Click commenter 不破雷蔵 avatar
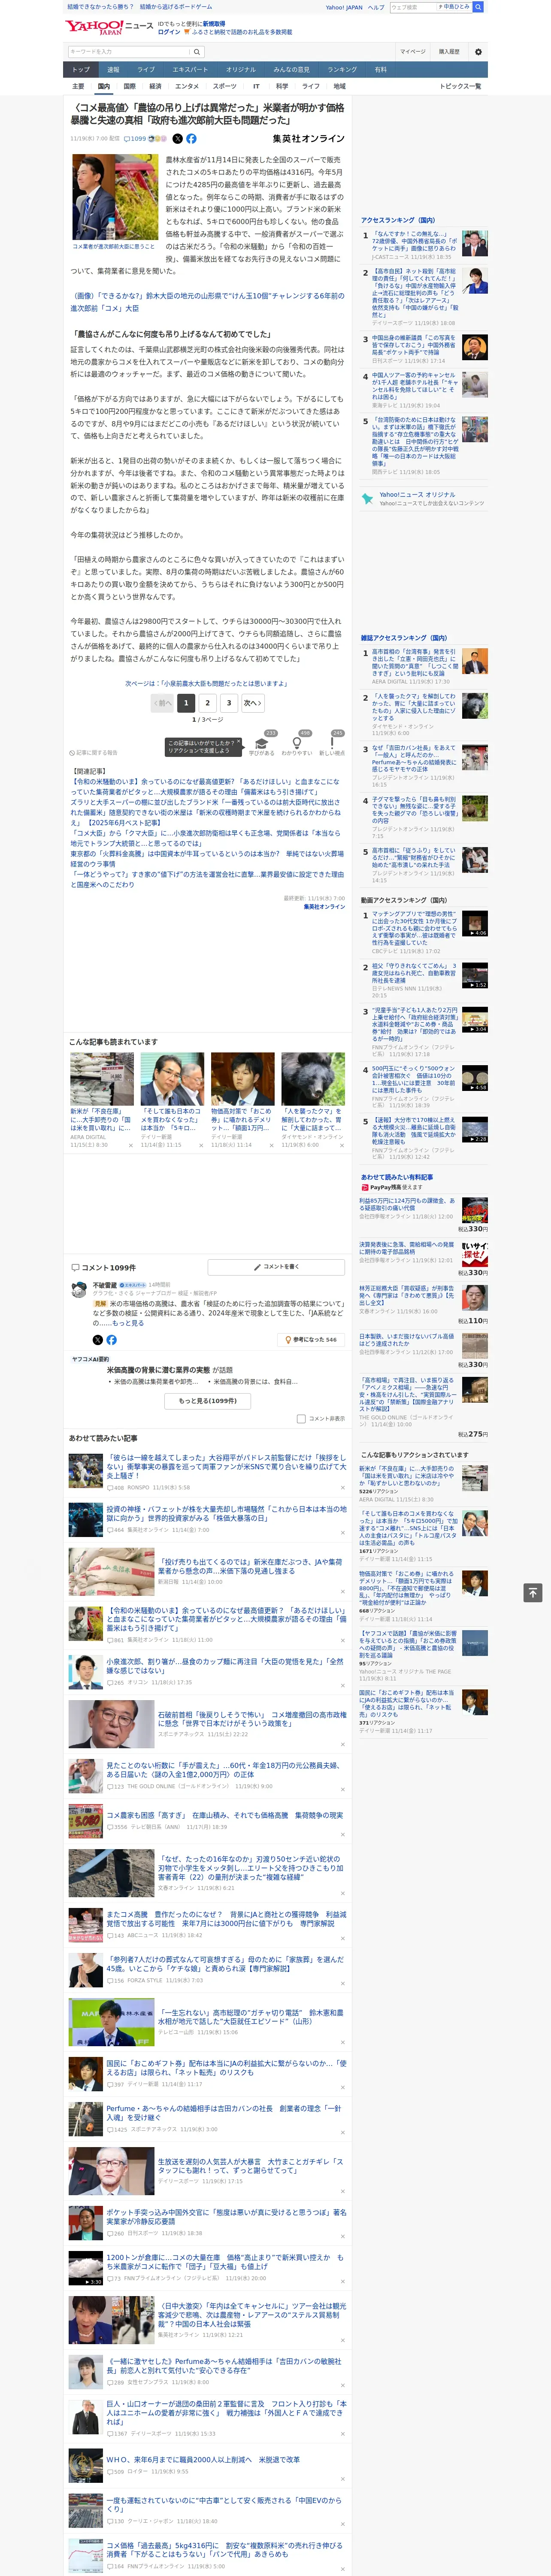This screenshot has height=2576, width=551. (x=79, y=1290)
